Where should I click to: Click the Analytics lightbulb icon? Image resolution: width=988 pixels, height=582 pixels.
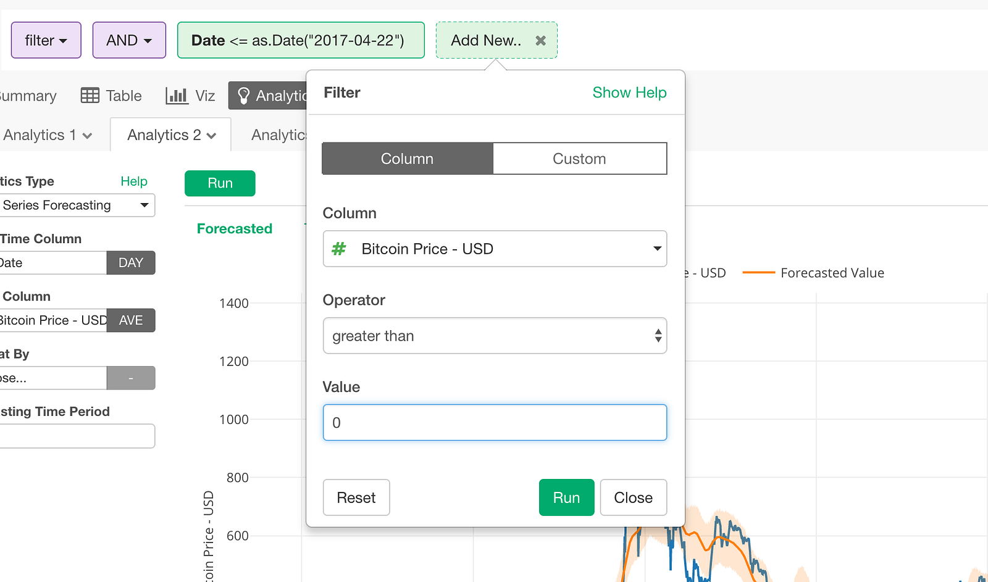(244, 96)
